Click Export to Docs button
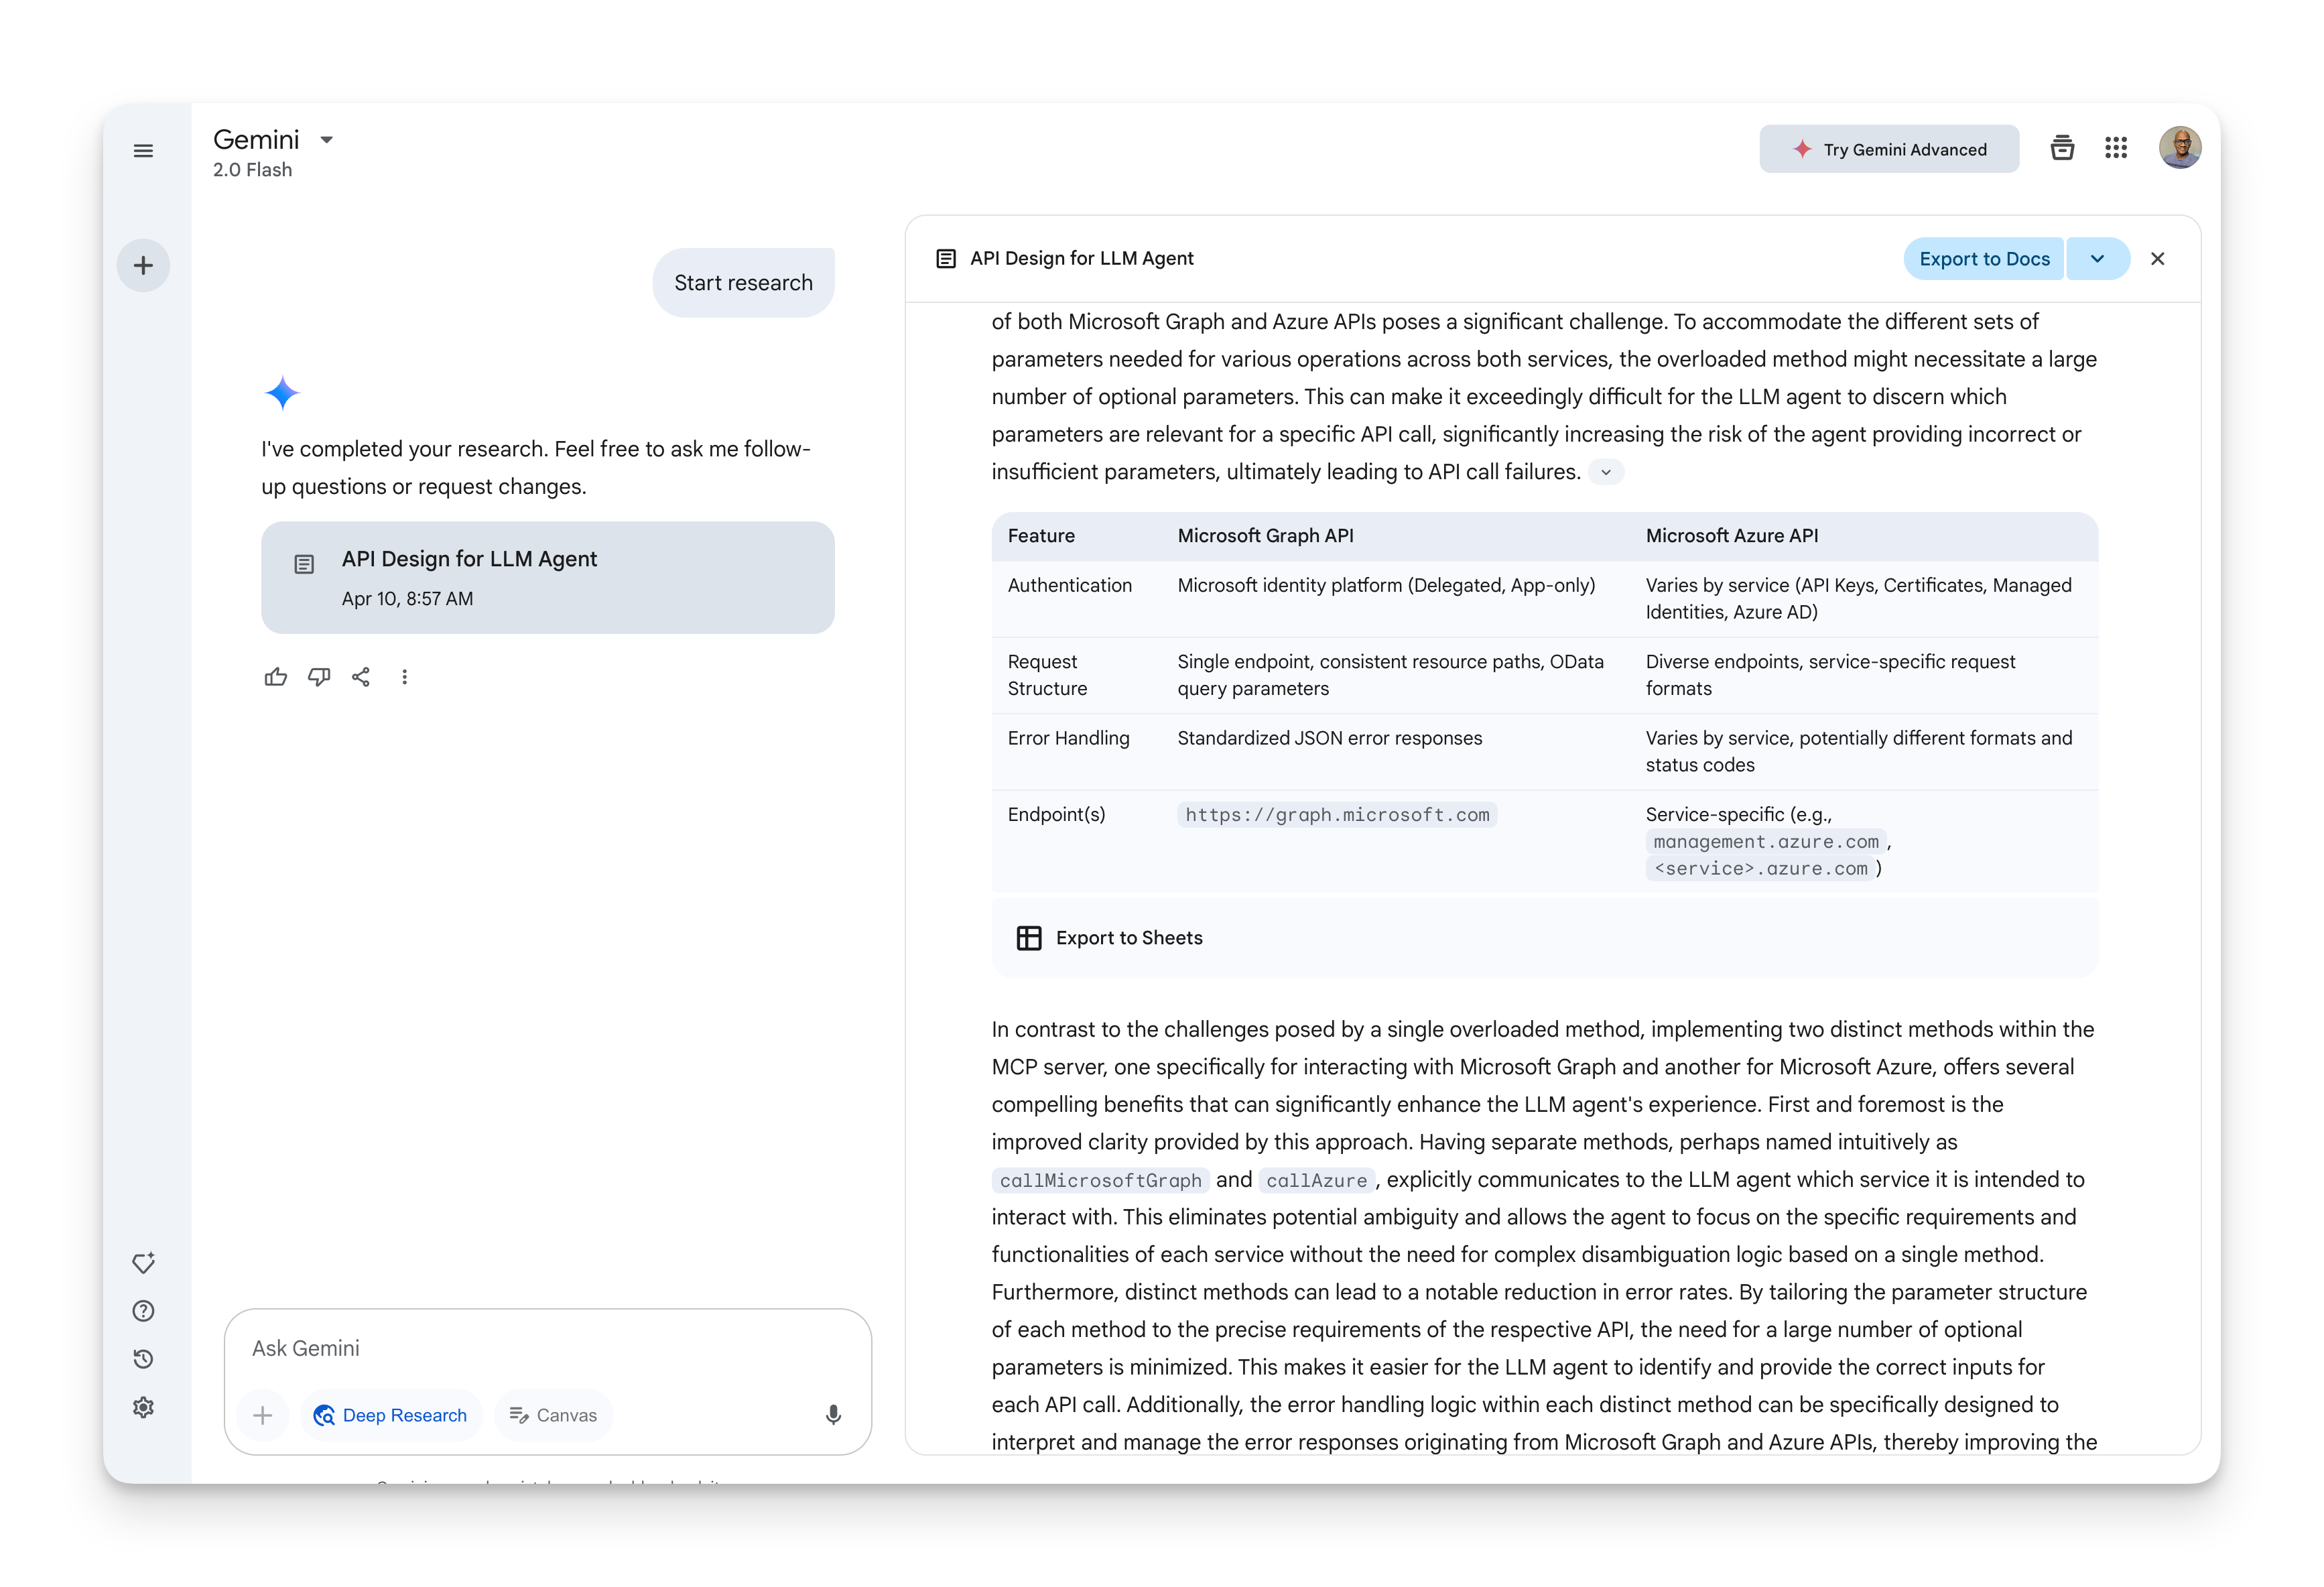2324x1587 pixels. tap(1983, 259)
